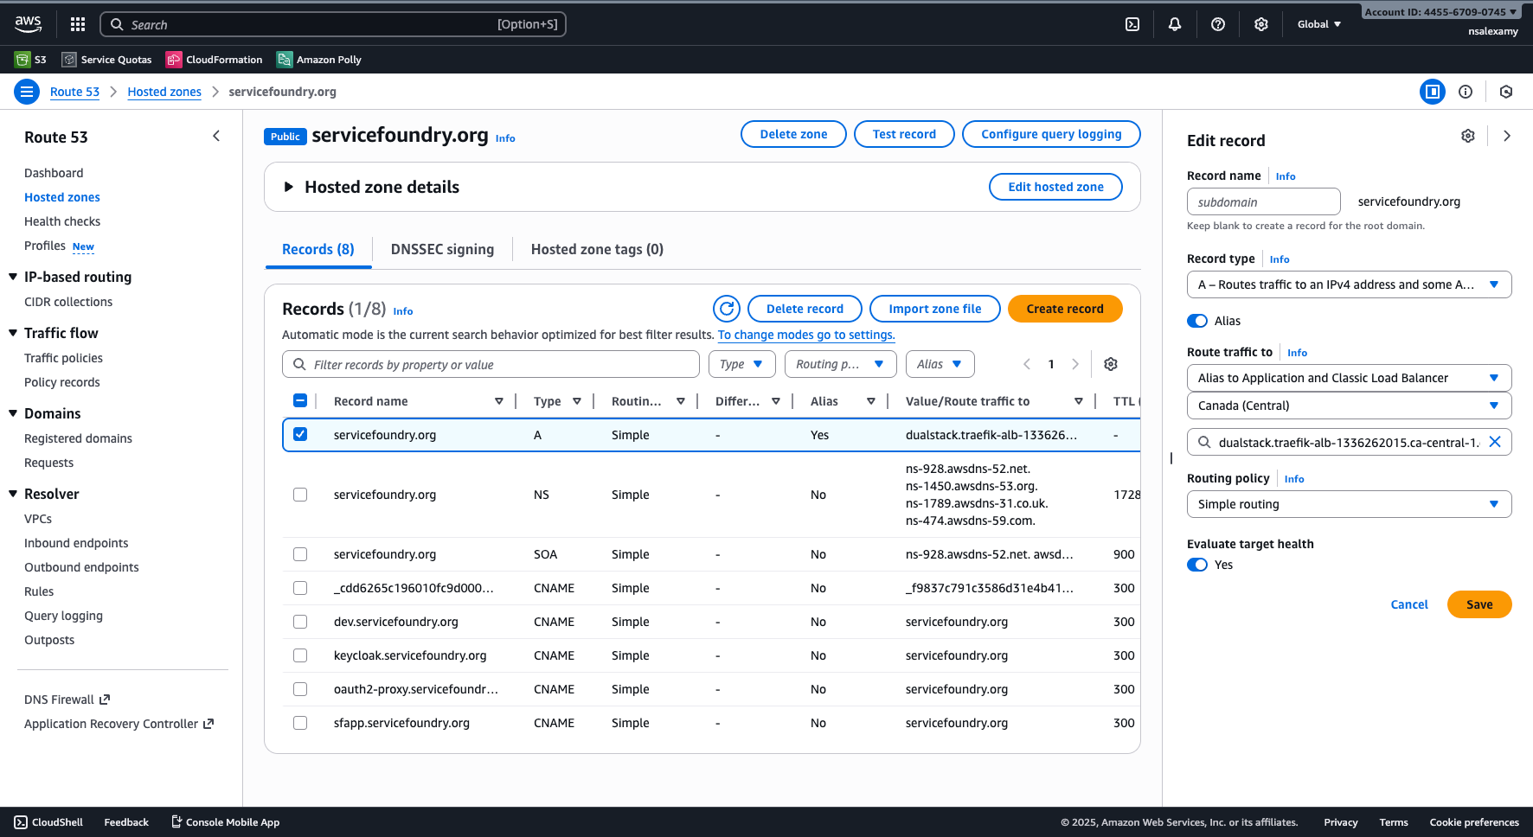Click the filter records search field

[x=491, y=364]
